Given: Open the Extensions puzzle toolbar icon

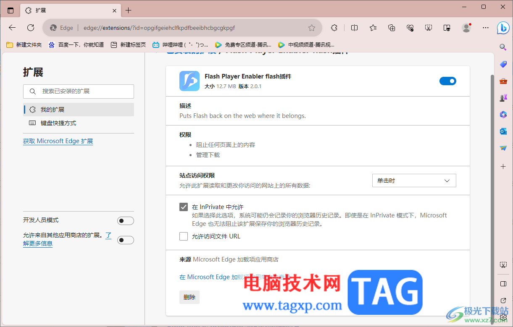Looking at the screenshot, I should coord(334,28).
